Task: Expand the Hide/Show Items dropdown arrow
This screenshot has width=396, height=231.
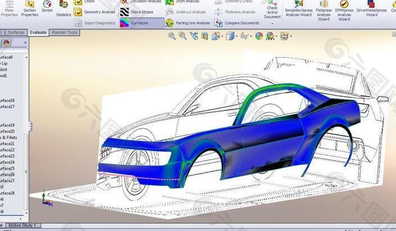Action: tap(251, 37)
